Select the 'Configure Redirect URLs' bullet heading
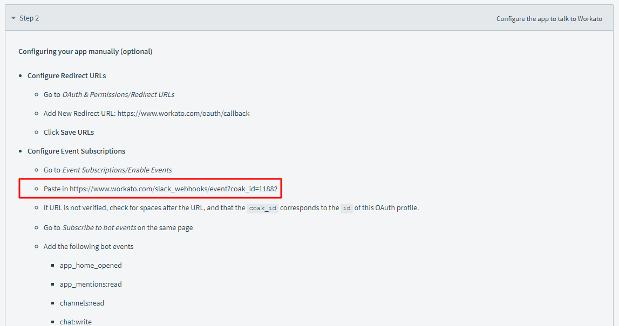Image resolution: width=619 pixels, height=326 pixels. [66, 76]
